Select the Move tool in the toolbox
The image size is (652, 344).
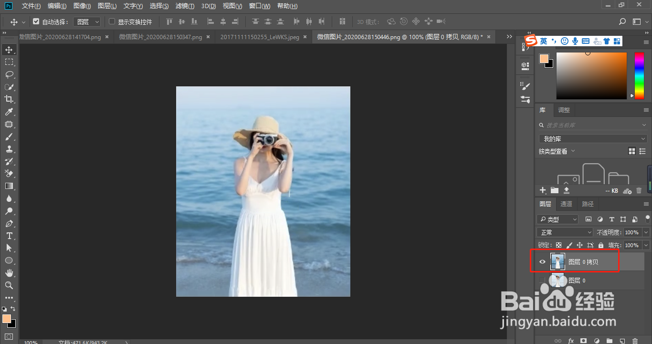click(x=9, y=50)
